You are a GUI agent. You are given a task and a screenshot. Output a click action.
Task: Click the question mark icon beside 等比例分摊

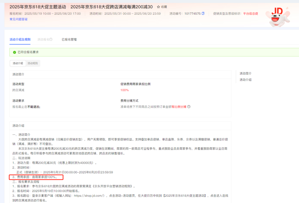coord(189,106)
